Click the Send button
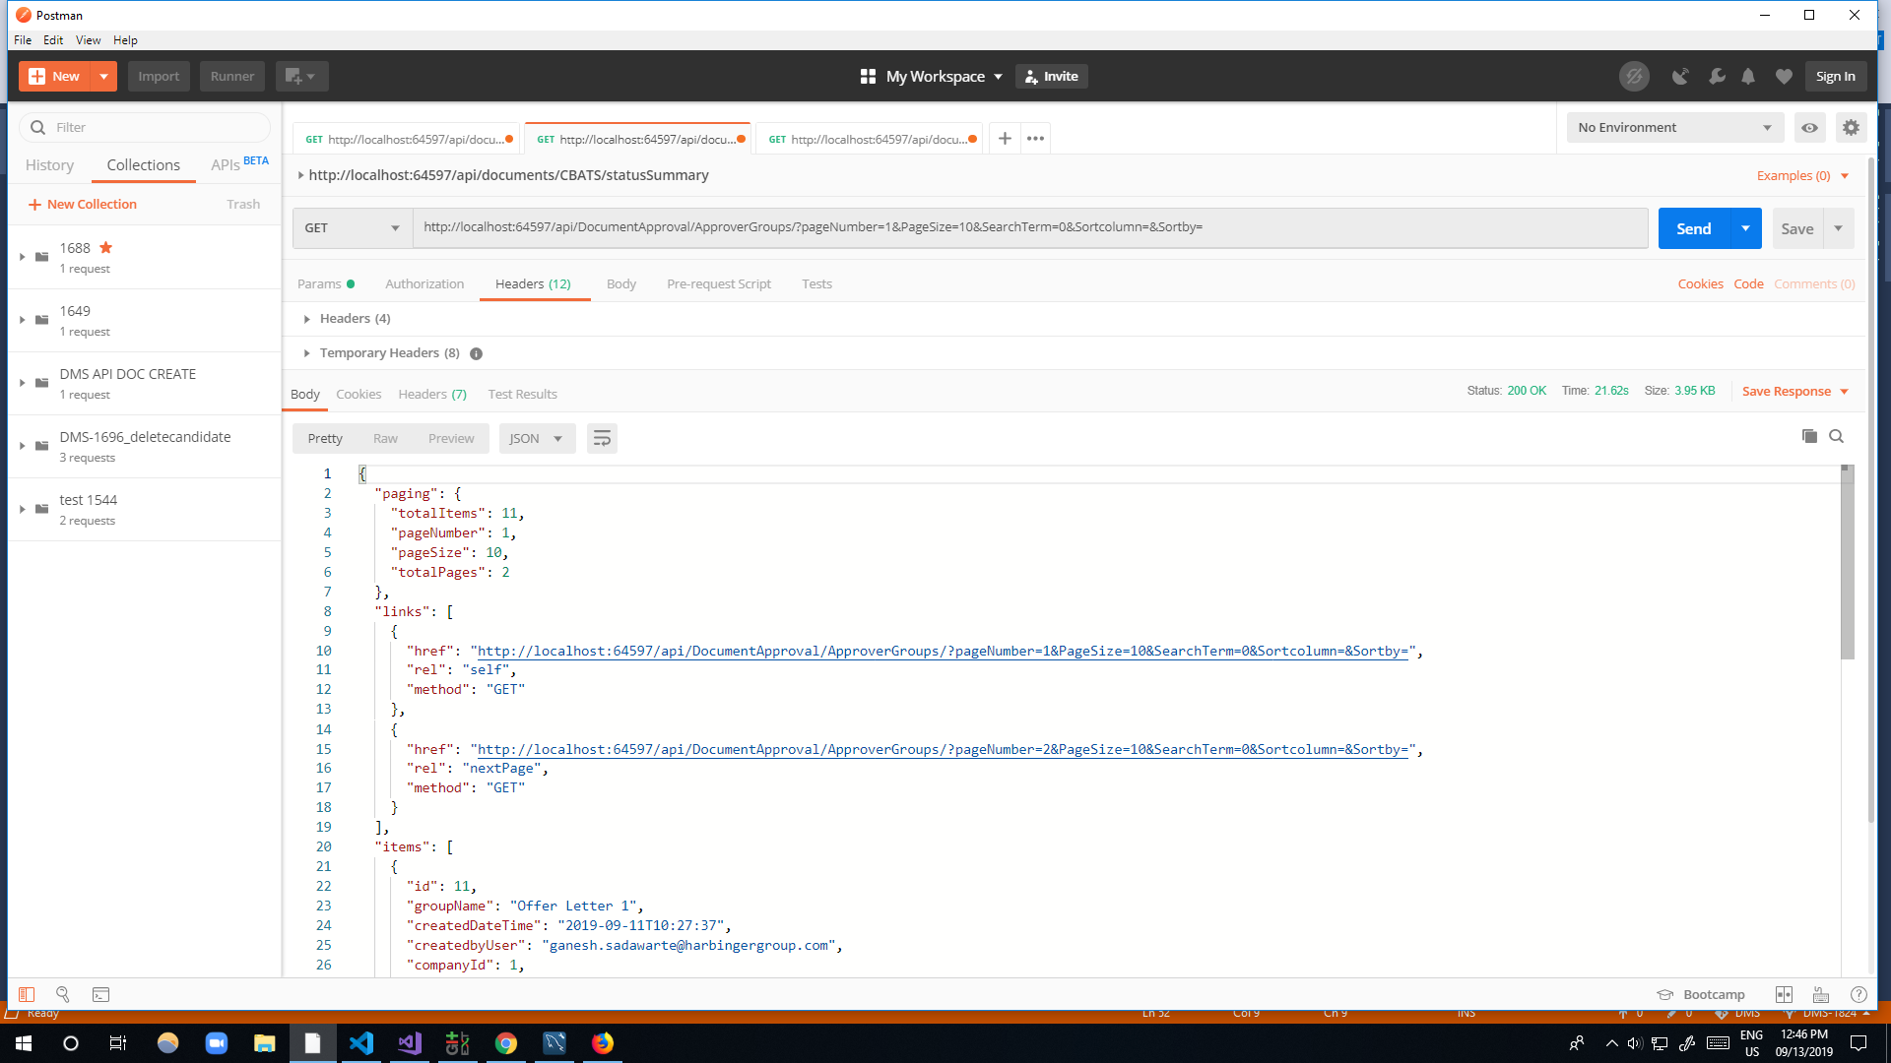Viewport: 1891px width, 1063px height. click(1694, 228)
